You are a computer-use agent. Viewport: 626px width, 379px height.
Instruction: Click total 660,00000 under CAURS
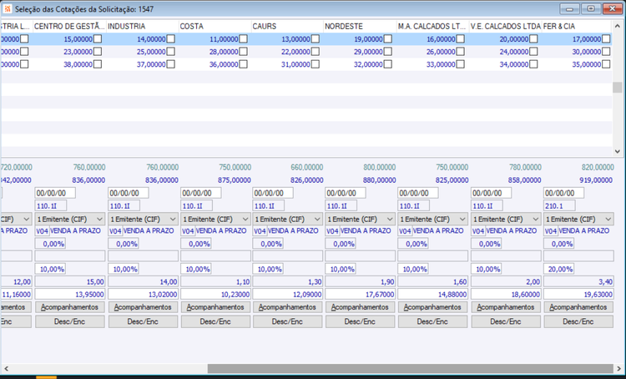(306, 167)
